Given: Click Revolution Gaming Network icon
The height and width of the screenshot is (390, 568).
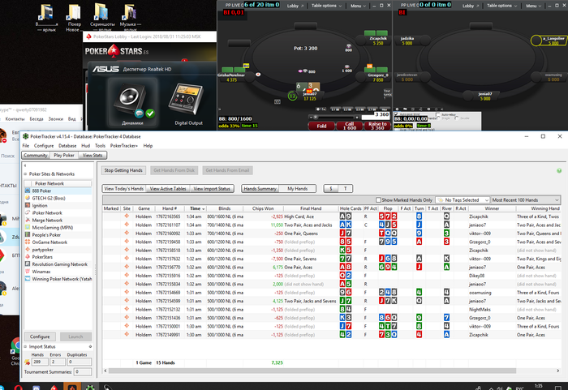Looking at the screenshot, I should pos(28,264).
